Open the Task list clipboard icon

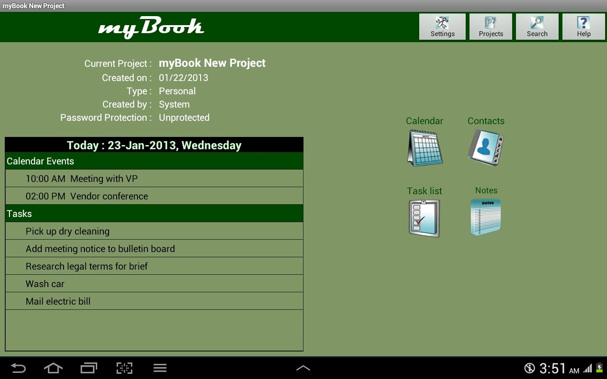tap(424, 218)
